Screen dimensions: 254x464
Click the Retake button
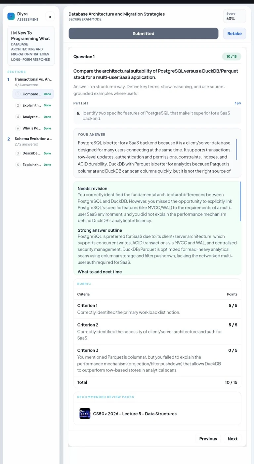coord(234,33)
